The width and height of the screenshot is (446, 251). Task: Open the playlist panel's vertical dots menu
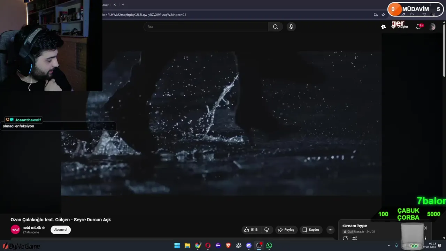425,238
